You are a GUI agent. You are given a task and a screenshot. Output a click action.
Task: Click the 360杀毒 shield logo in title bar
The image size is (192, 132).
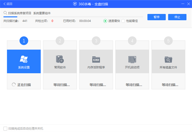75,4
